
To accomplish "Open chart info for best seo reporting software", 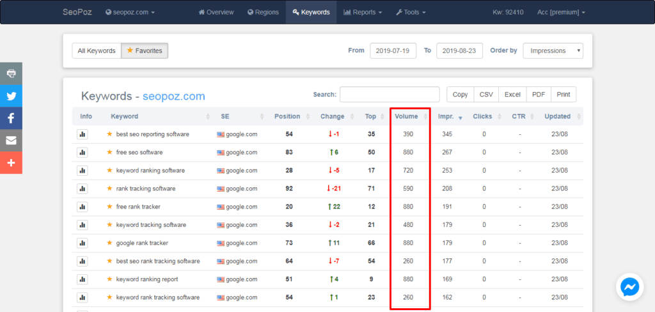I will click(x=83, y=134).
